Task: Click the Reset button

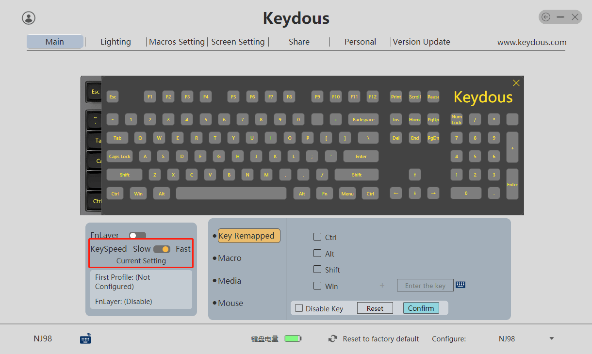Action: click(x=375, y=308)
